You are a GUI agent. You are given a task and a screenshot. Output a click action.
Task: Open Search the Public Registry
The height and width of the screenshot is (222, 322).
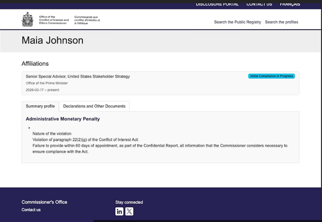point(237,22)
